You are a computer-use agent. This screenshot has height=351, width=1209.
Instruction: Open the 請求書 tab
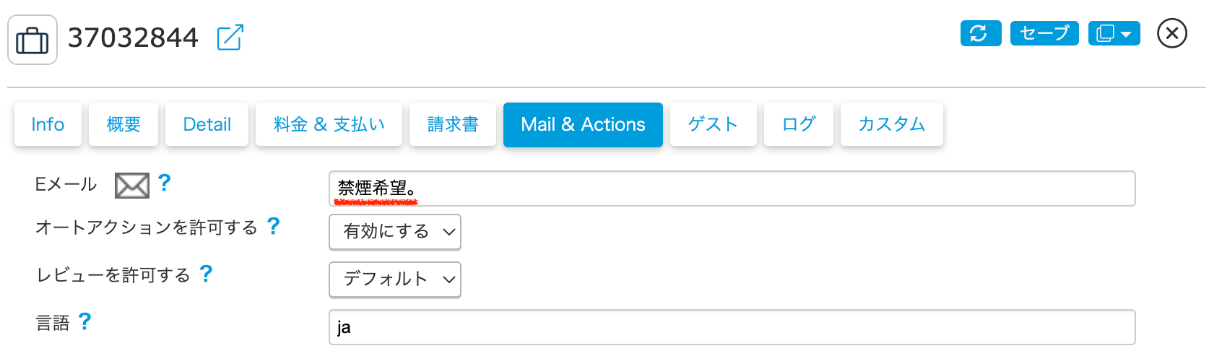[x=453, y=125]
